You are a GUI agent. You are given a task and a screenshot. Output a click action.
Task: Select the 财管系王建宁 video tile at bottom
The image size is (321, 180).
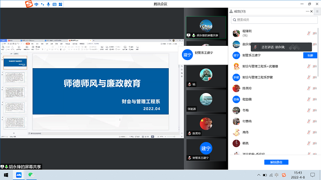206,150
